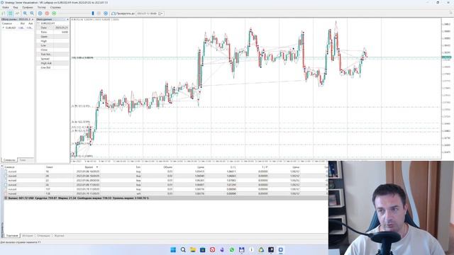Select the trade row with ticket 22
454x255 pixels.
(165, 181)
